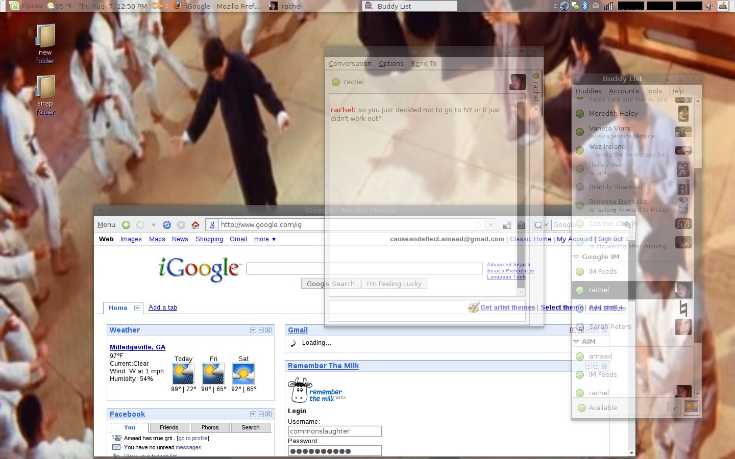The image size is (735, 459).
Task: Go to Firefox home page icon
Action: [195, 225]
